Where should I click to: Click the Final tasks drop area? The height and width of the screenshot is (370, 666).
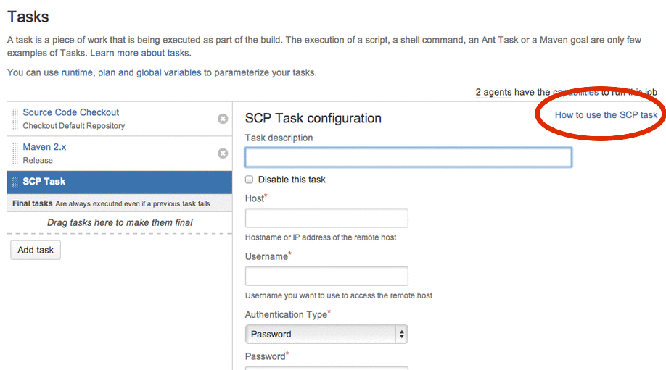[x=120, y=223]
